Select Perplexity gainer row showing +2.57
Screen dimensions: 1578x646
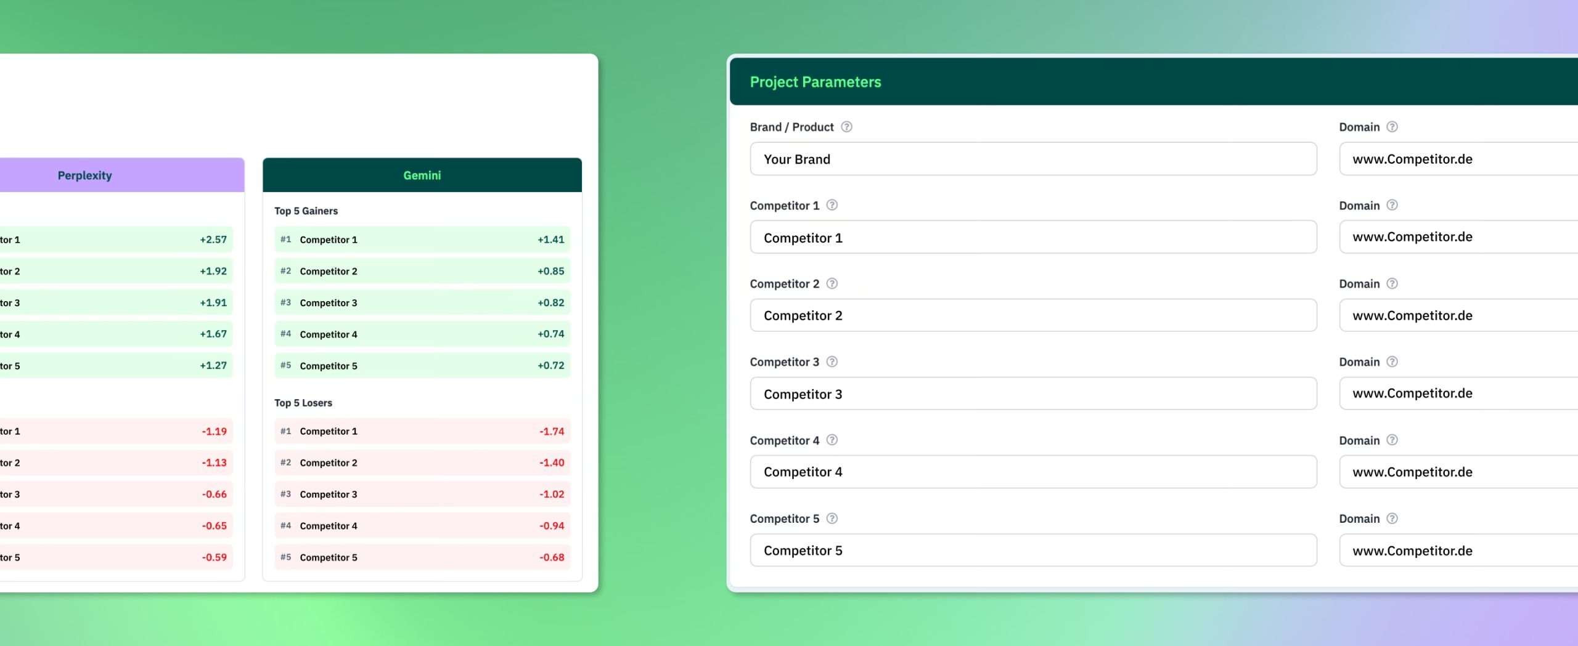[117, 240]
